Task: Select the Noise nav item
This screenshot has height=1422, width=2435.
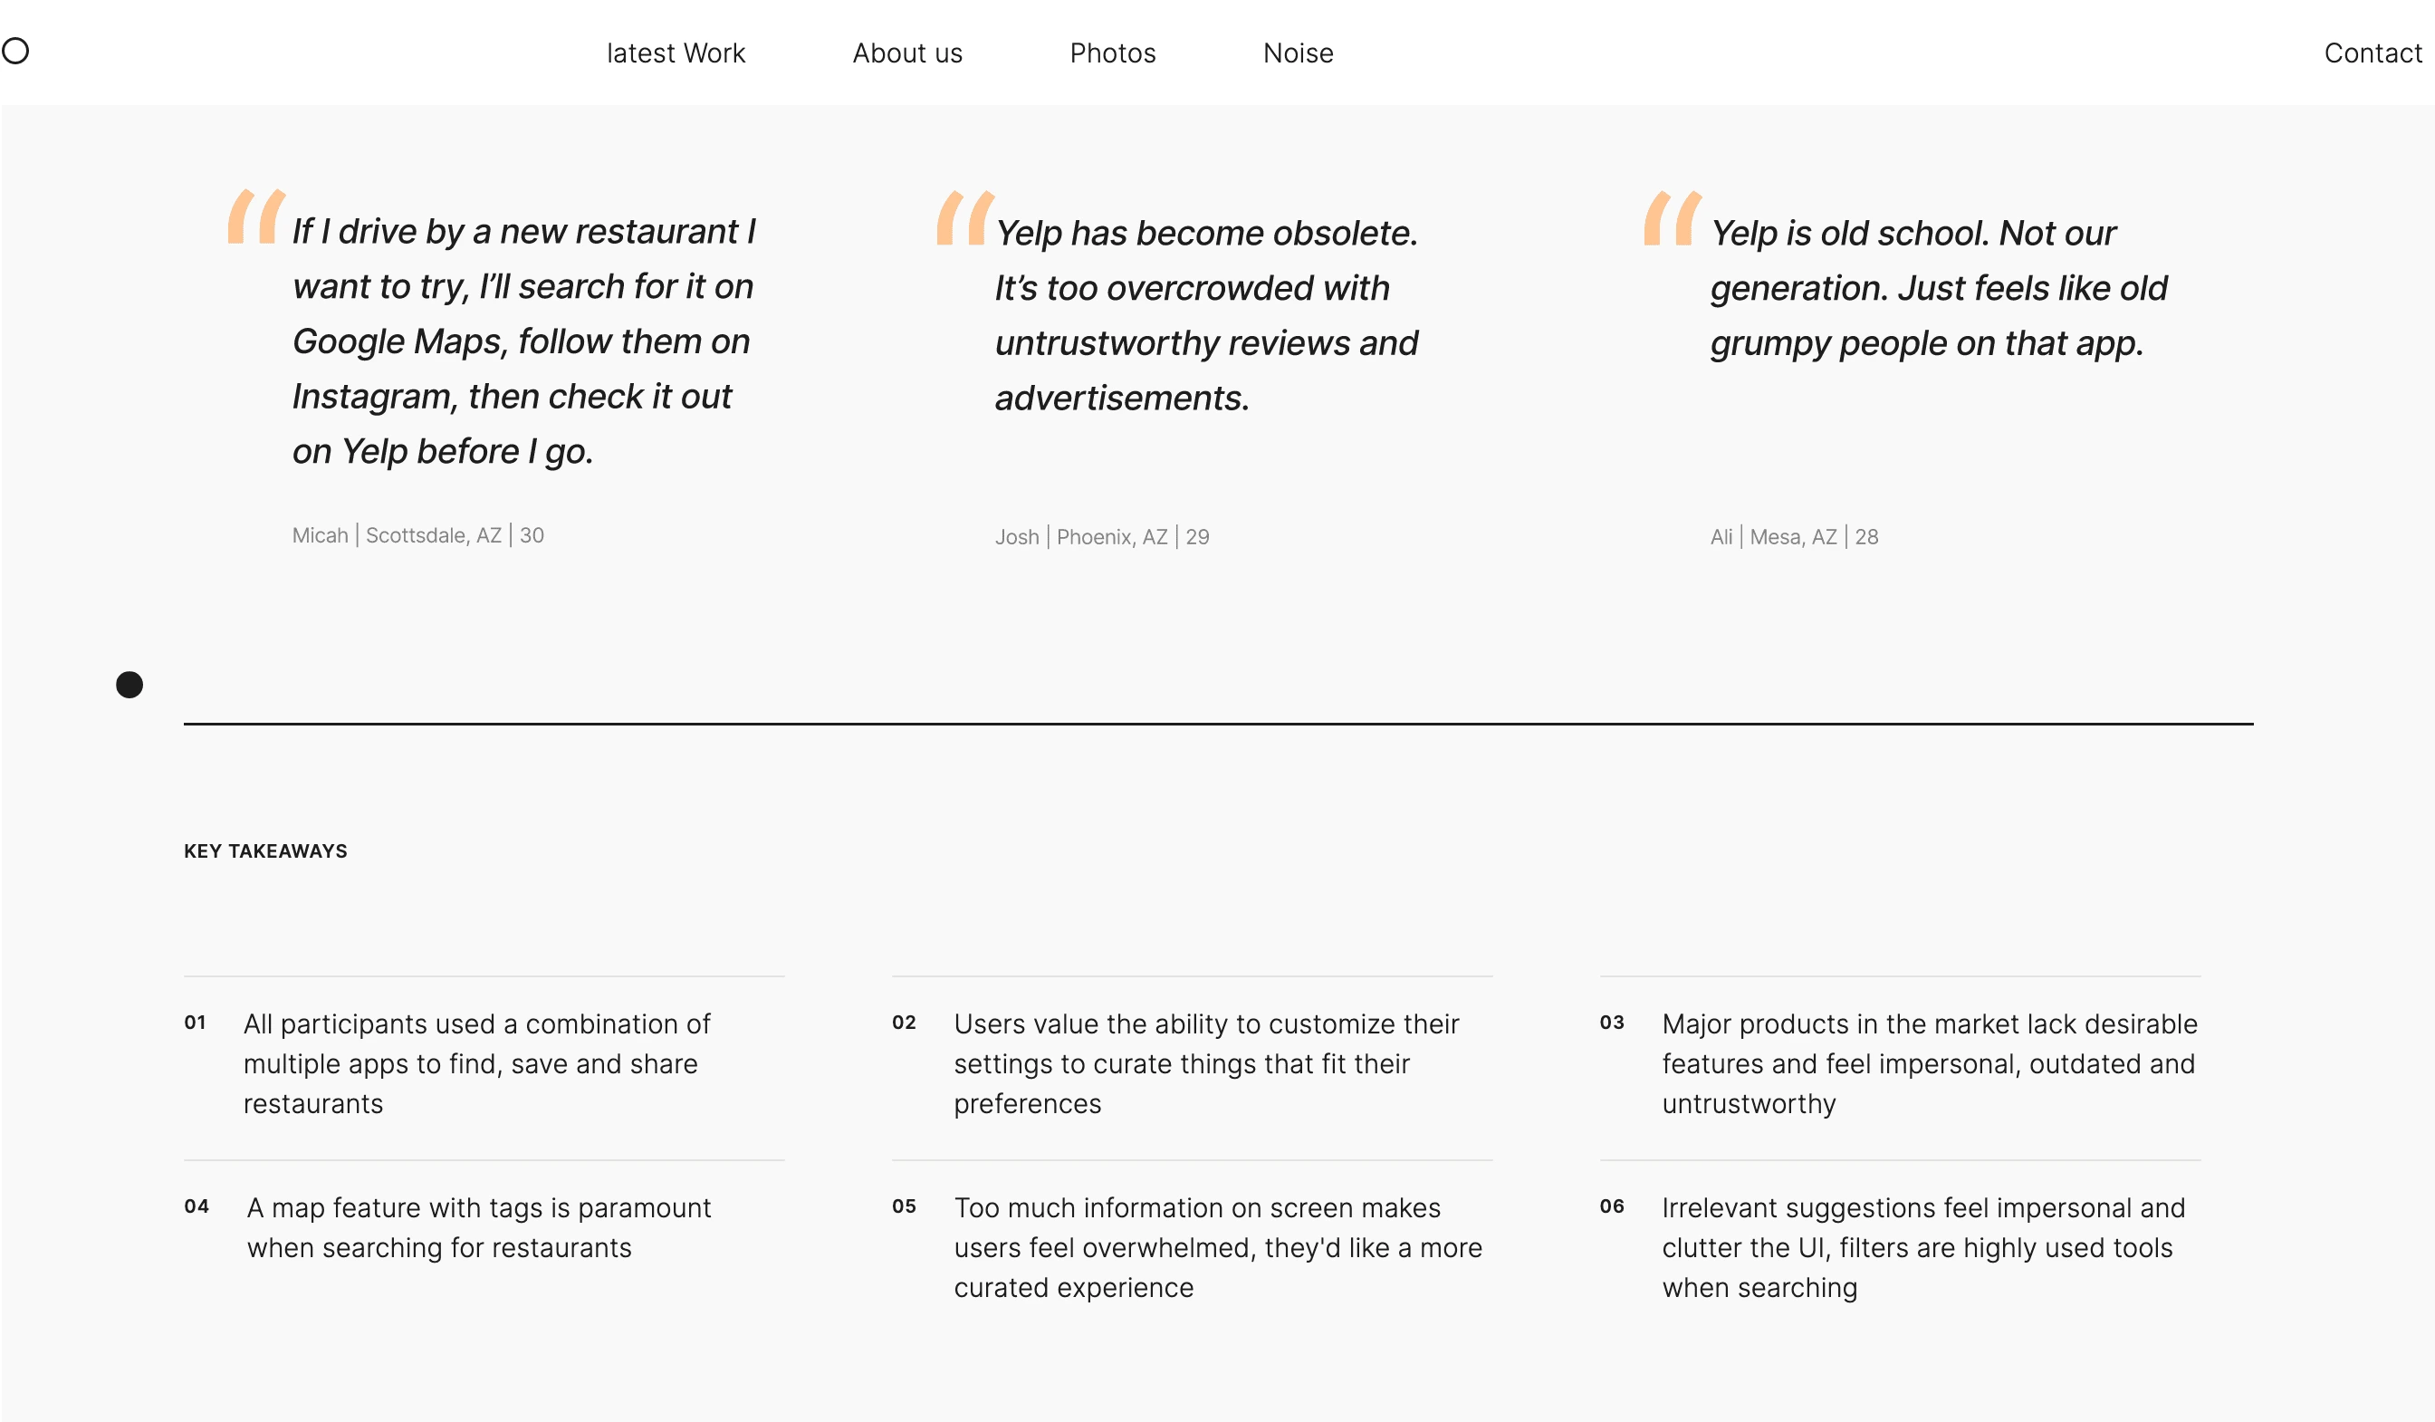Action: coord(1298,53)
